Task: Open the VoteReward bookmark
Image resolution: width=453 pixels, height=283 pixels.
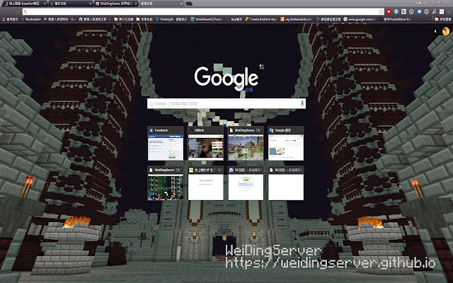Action: [207, 19]
